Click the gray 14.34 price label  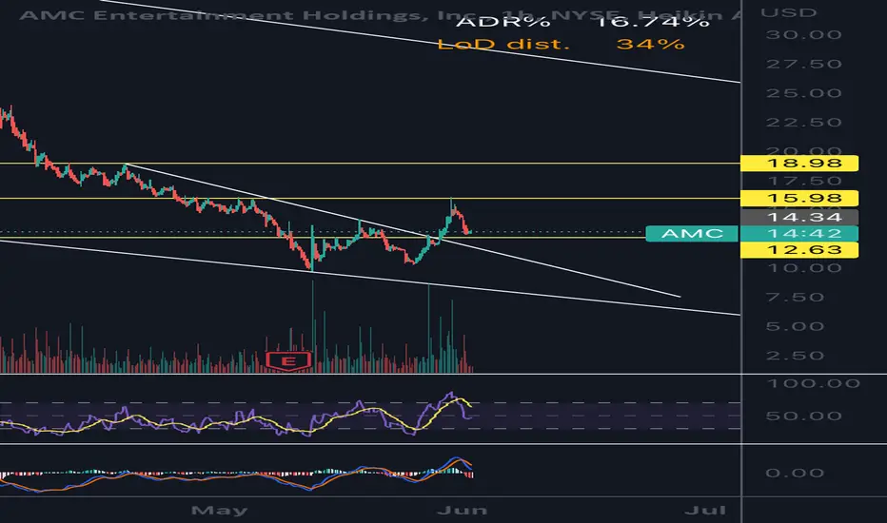click(x=799, y=217)
